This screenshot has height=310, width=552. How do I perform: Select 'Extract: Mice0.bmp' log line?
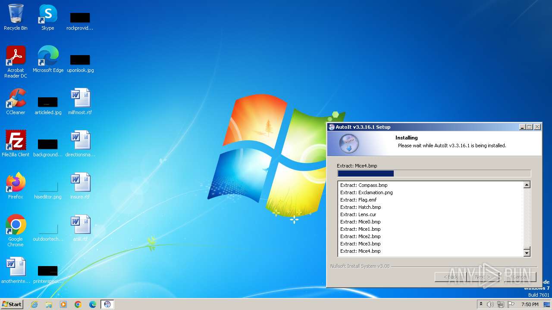[x=361, y=222]
